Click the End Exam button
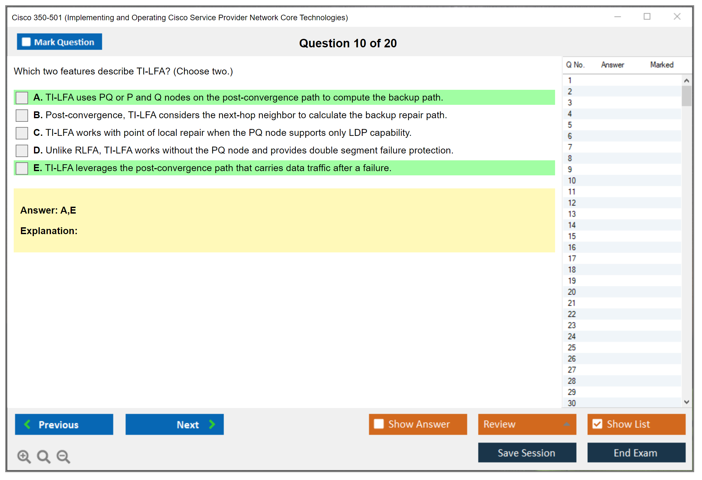Screen dimensions: 702x480 (636, 453)
